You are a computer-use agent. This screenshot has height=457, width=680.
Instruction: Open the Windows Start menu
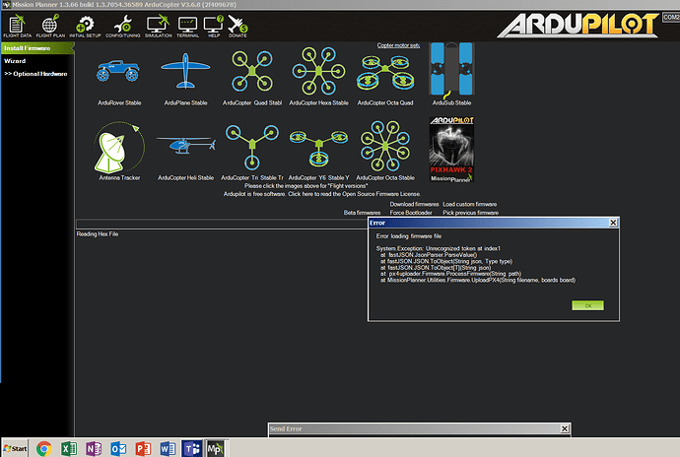[15, 448]
